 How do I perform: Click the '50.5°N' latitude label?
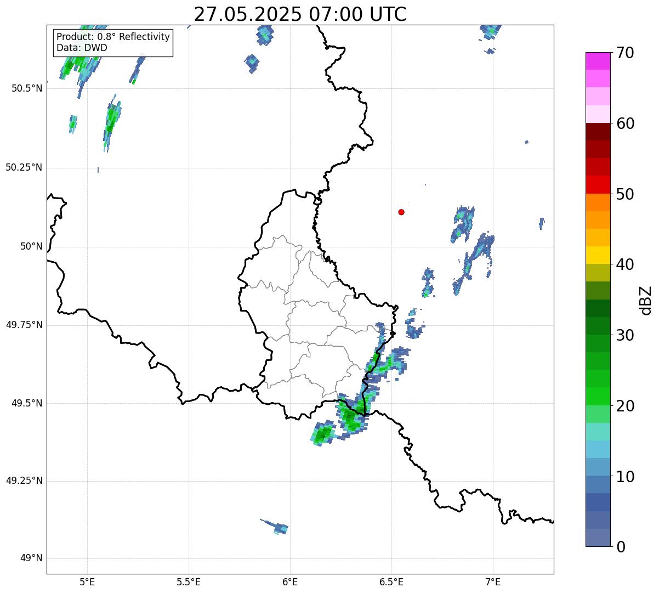(26, 88)
